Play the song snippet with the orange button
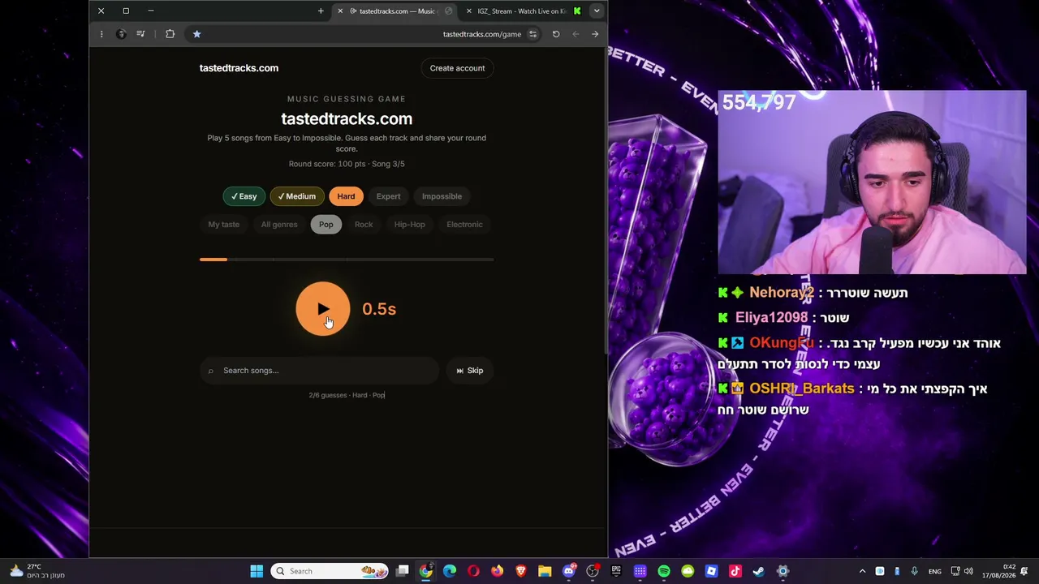This screenshot has height=584, width=1039. 323,309
